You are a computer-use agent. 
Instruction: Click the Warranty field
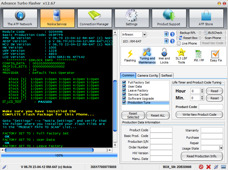(212, 130)
